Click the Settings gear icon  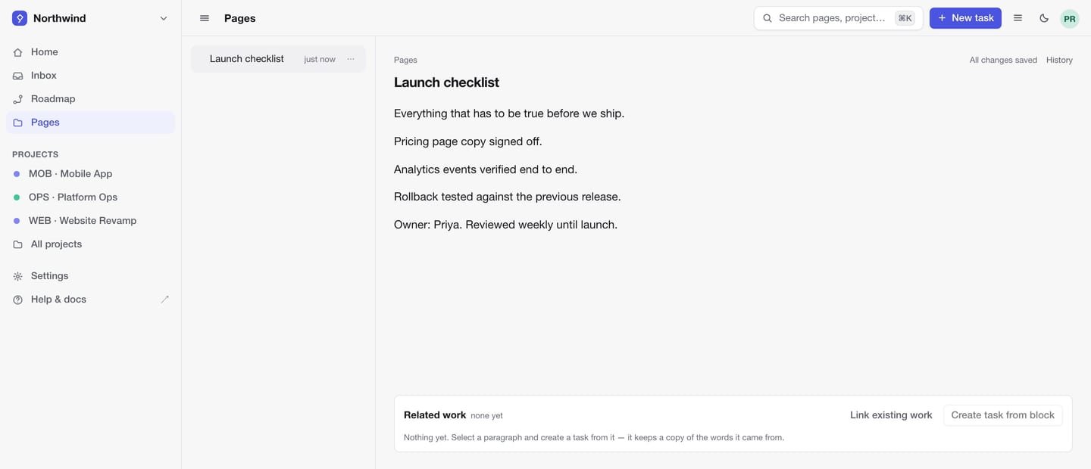point(18,276)
